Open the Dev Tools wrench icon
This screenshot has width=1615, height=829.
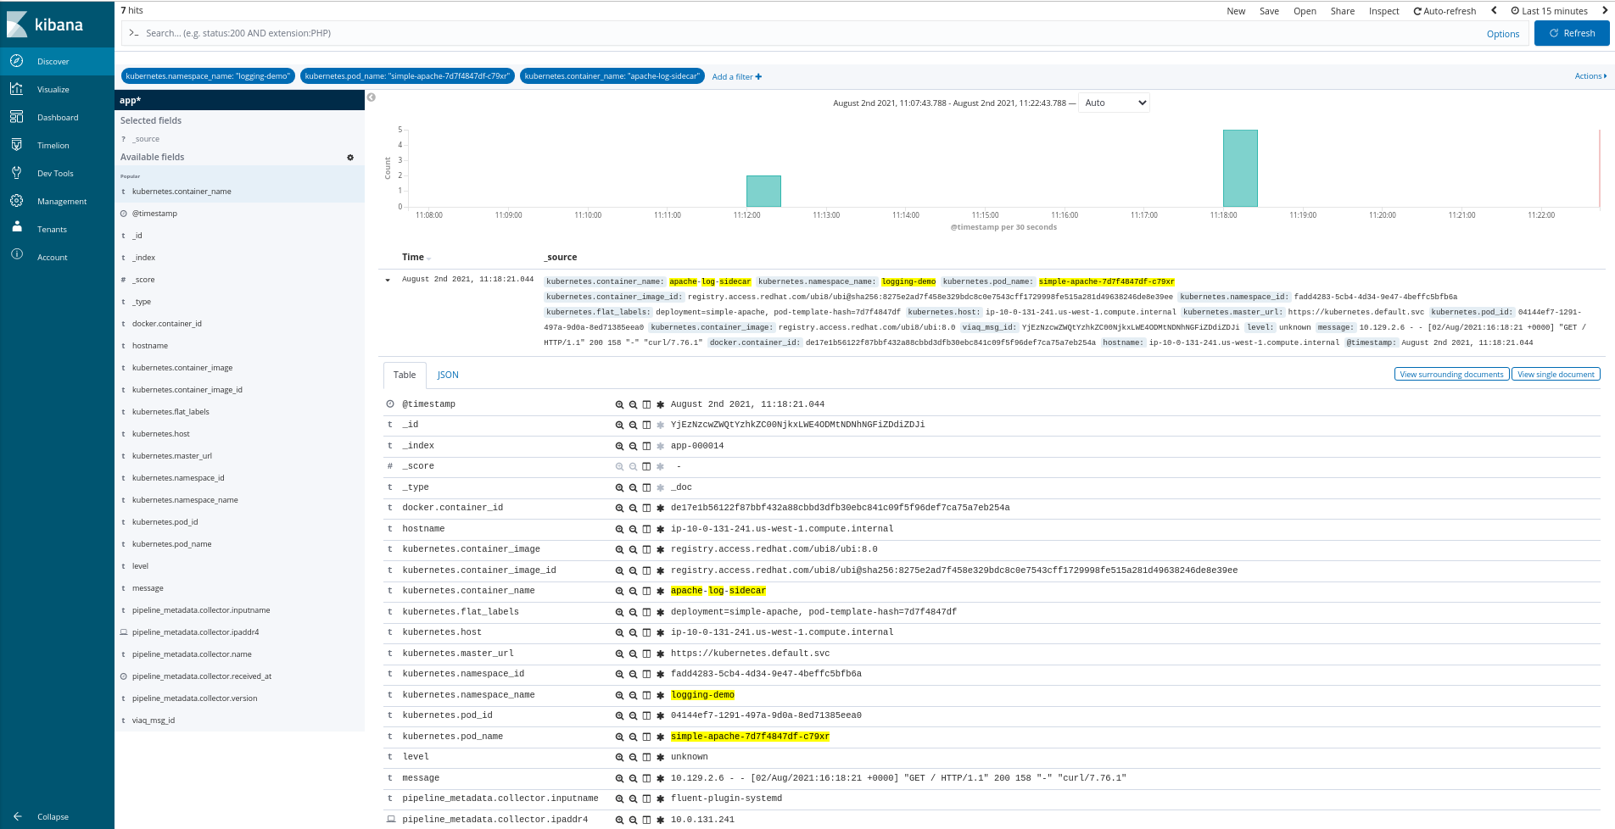point(16,173)
